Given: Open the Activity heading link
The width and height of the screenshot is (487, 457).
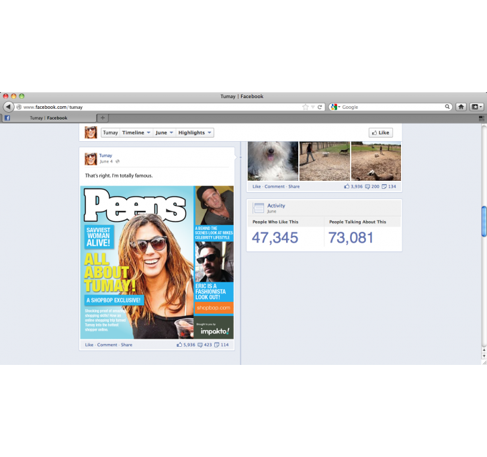Looking at the screenshot, I should (276, 206).
